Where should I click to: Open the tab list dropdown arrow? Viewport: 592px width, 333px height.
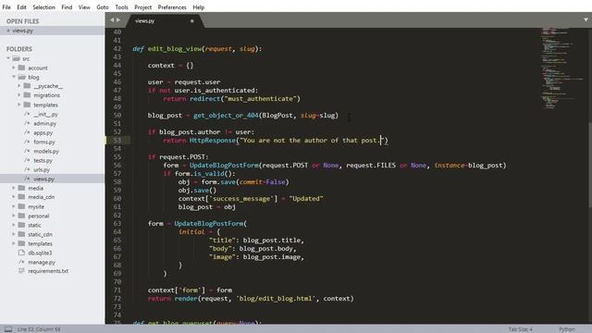pos(586,19)
